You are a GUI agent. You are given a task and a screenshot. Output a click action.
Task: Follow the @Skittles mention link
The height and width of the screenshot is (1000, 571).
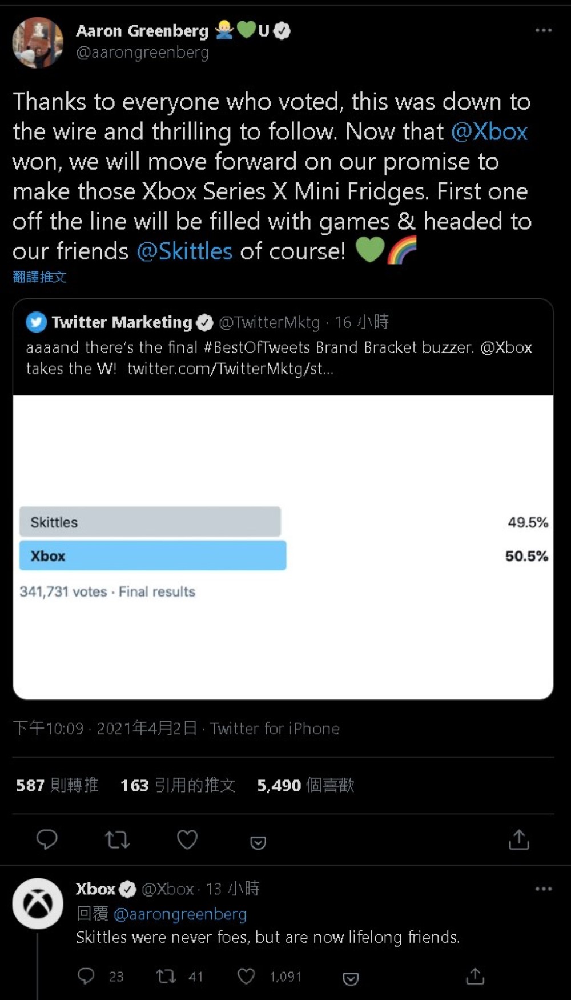(x=184, y=251)
